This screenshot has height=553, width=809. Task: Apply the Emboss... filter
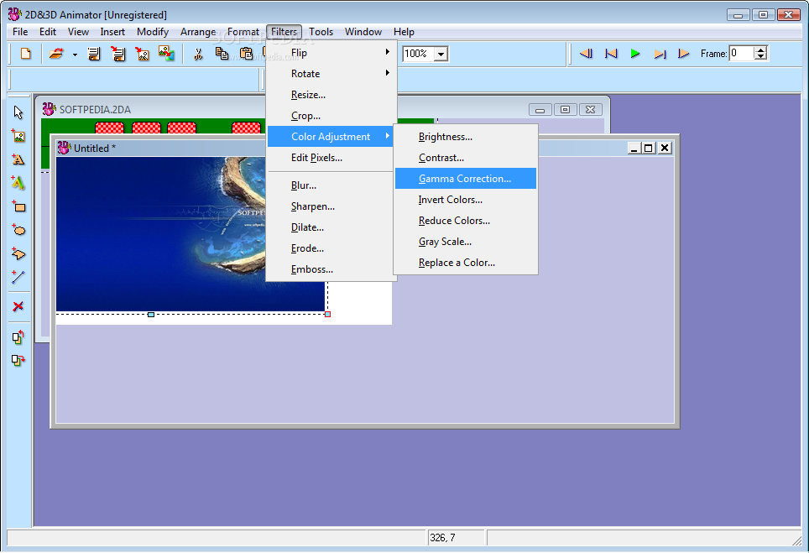tap(331, 269)
